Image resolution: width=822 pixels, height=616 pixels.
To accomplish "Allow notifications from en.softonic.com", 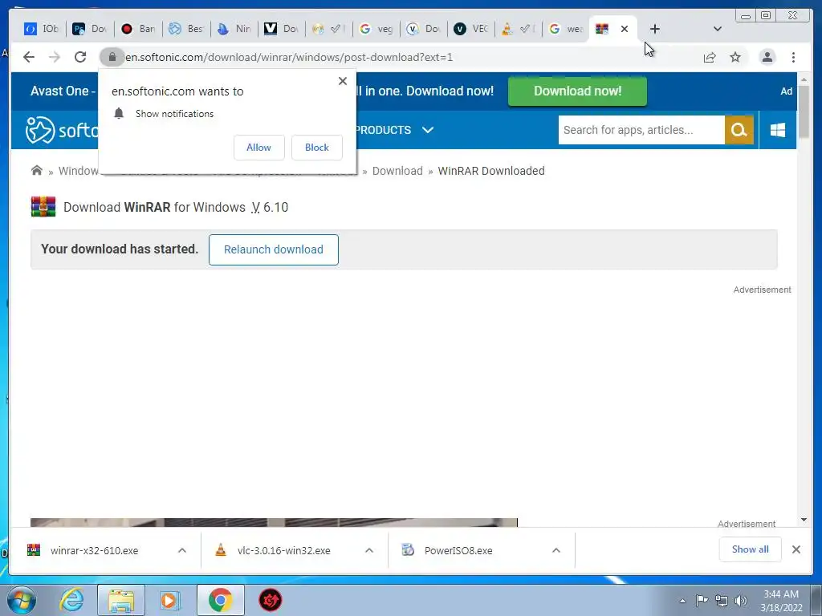I will pos(259,148).
